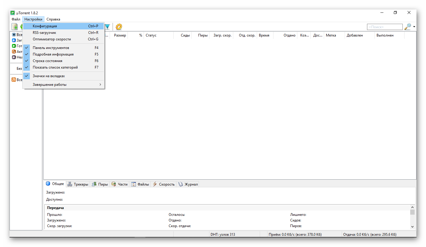Open the Справка menu
The height and width of the screenshot is (247, 426).
click(53, 19)
